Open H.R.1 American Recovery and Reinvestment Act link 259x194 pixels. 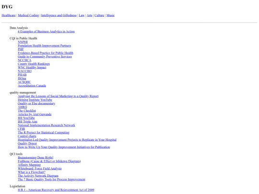point(56,190)
